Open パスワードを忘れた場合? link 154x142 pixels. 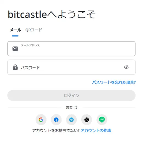coord(114,82)
